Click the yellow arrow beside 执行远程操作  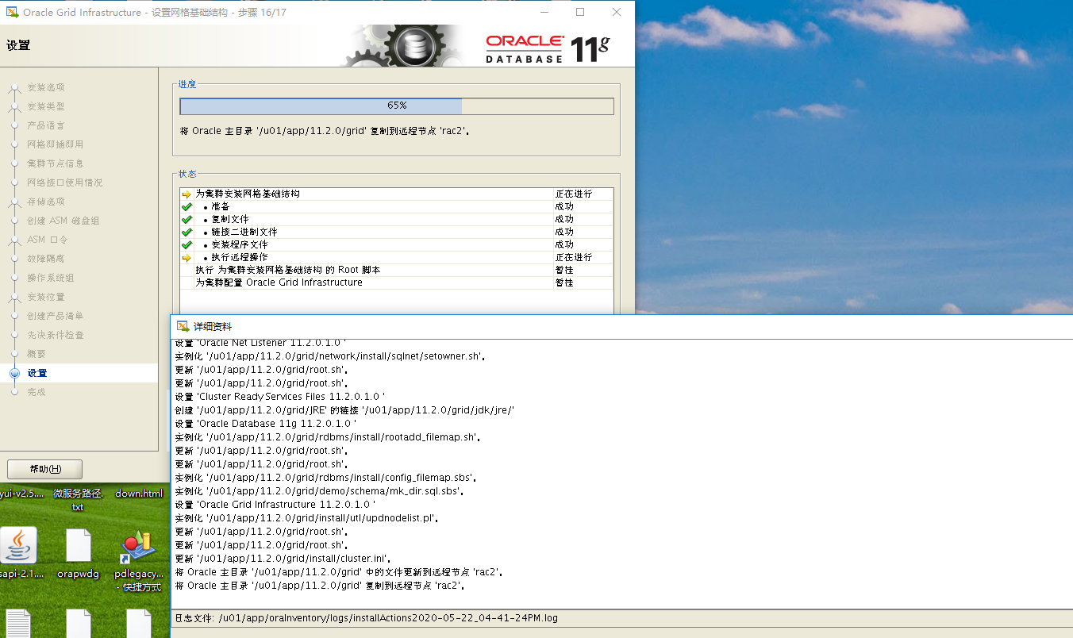tap(187, 258)
